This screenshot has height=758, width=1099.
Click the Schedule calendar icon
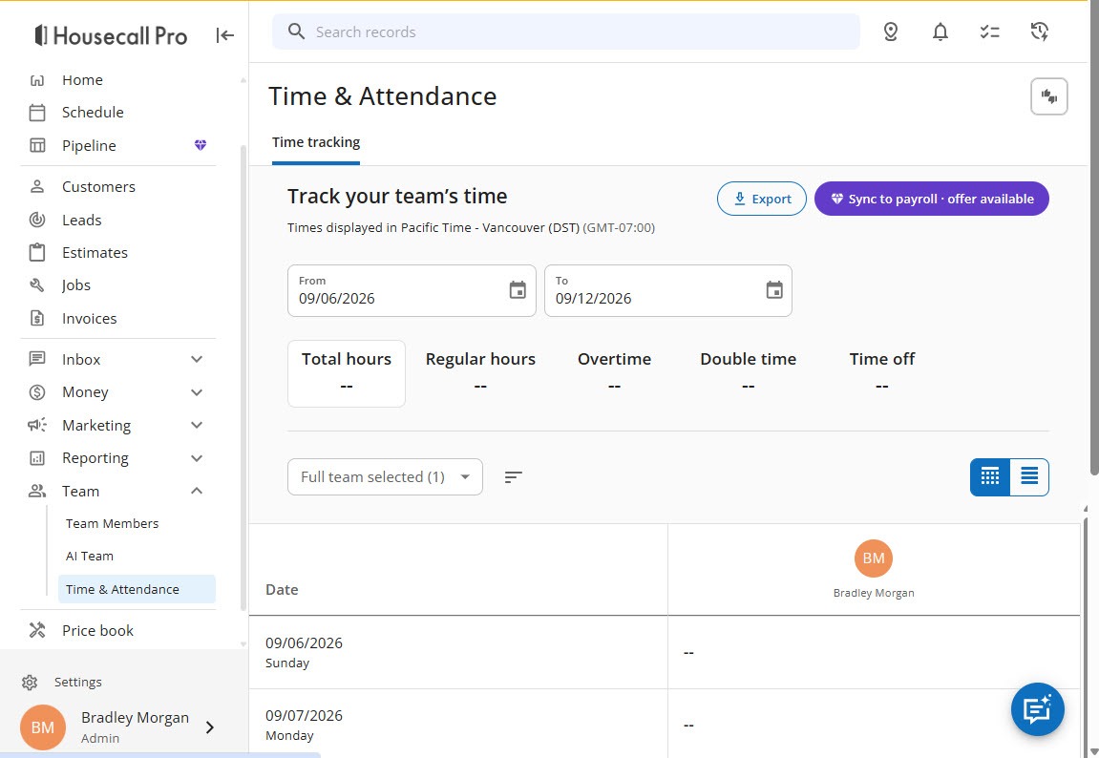[37, 112]
